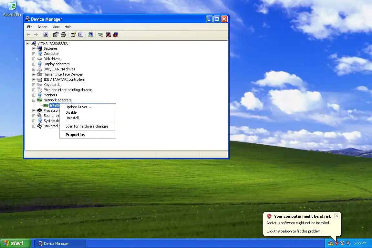Click the Show/Hide Action Pane toolbar icon
The width and height of the screenshot is (372, 248).
(81, 35)
